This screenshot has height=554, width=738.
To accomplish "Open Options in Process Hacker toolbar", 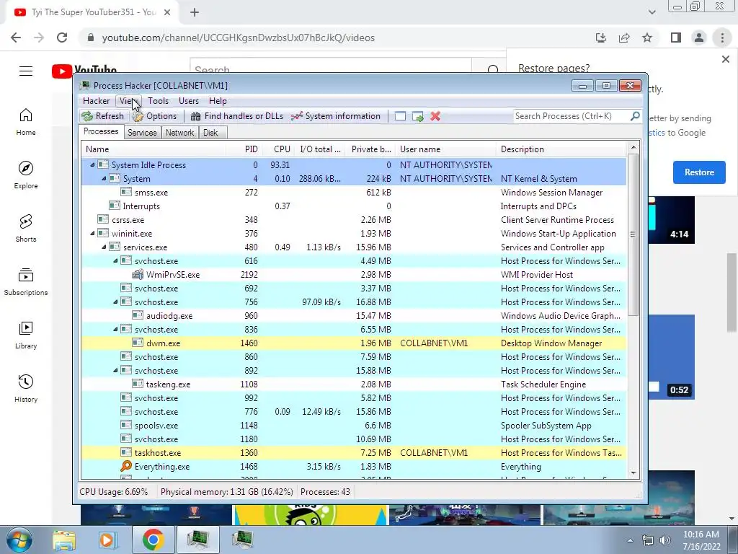I will (154, 116).
